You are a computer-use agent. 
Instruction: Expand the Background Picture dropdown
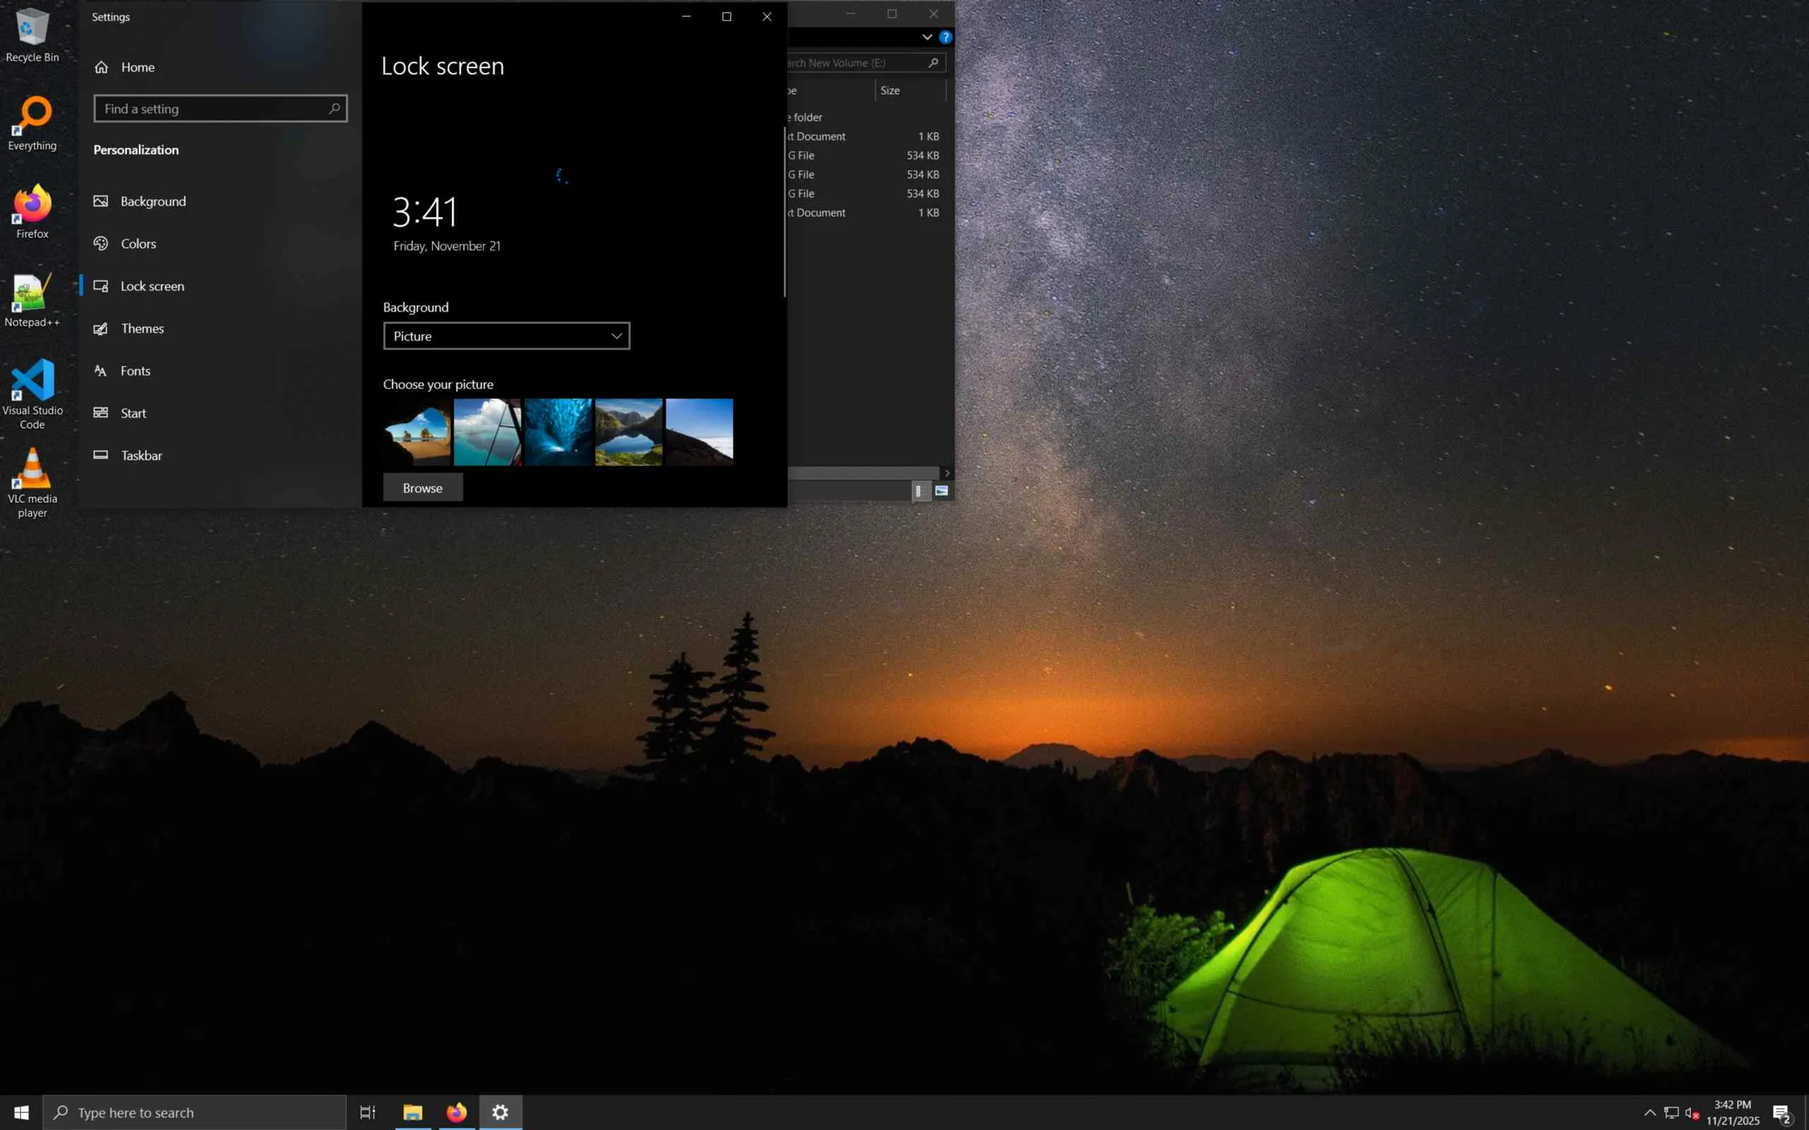506,336
